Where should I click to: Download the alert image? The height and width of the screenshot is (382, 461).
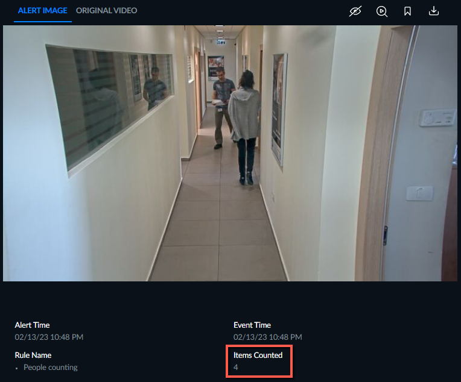click(434, 11)
